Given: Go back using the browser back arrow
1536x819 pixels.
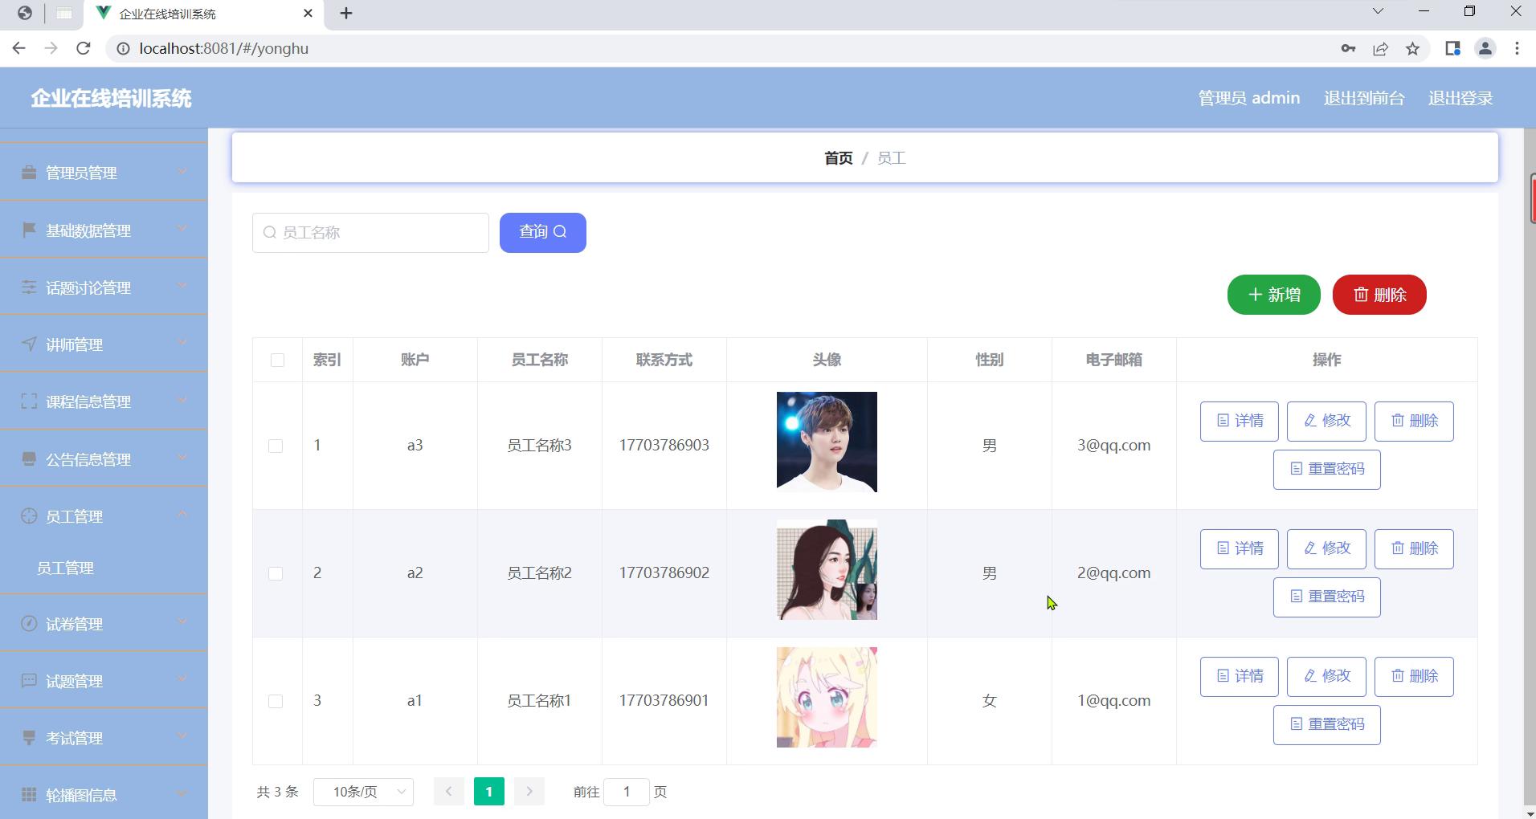Looking at the screenshot, I should [19, 48].
